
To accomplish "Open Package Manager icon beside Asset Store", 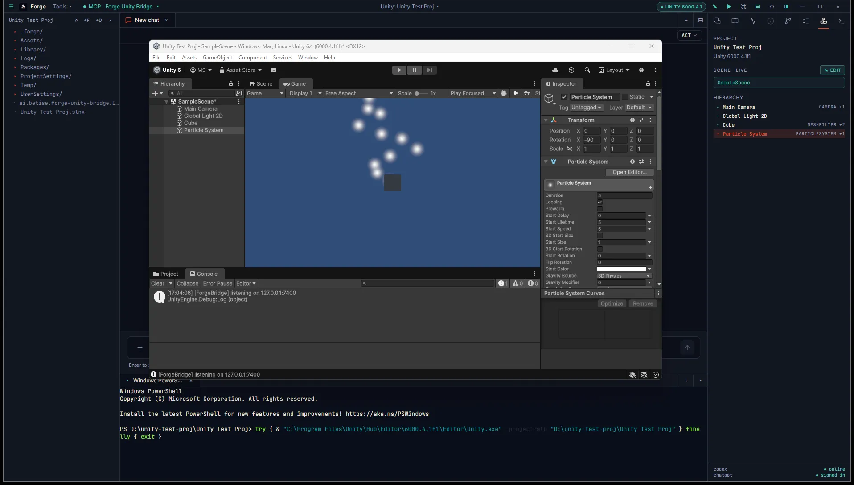I will pyautogui.click(x=274, y=70).
